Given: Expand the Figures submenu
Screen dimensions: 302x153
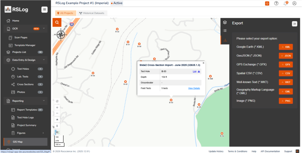Looking at the screenshot, I should coord(43,133).
